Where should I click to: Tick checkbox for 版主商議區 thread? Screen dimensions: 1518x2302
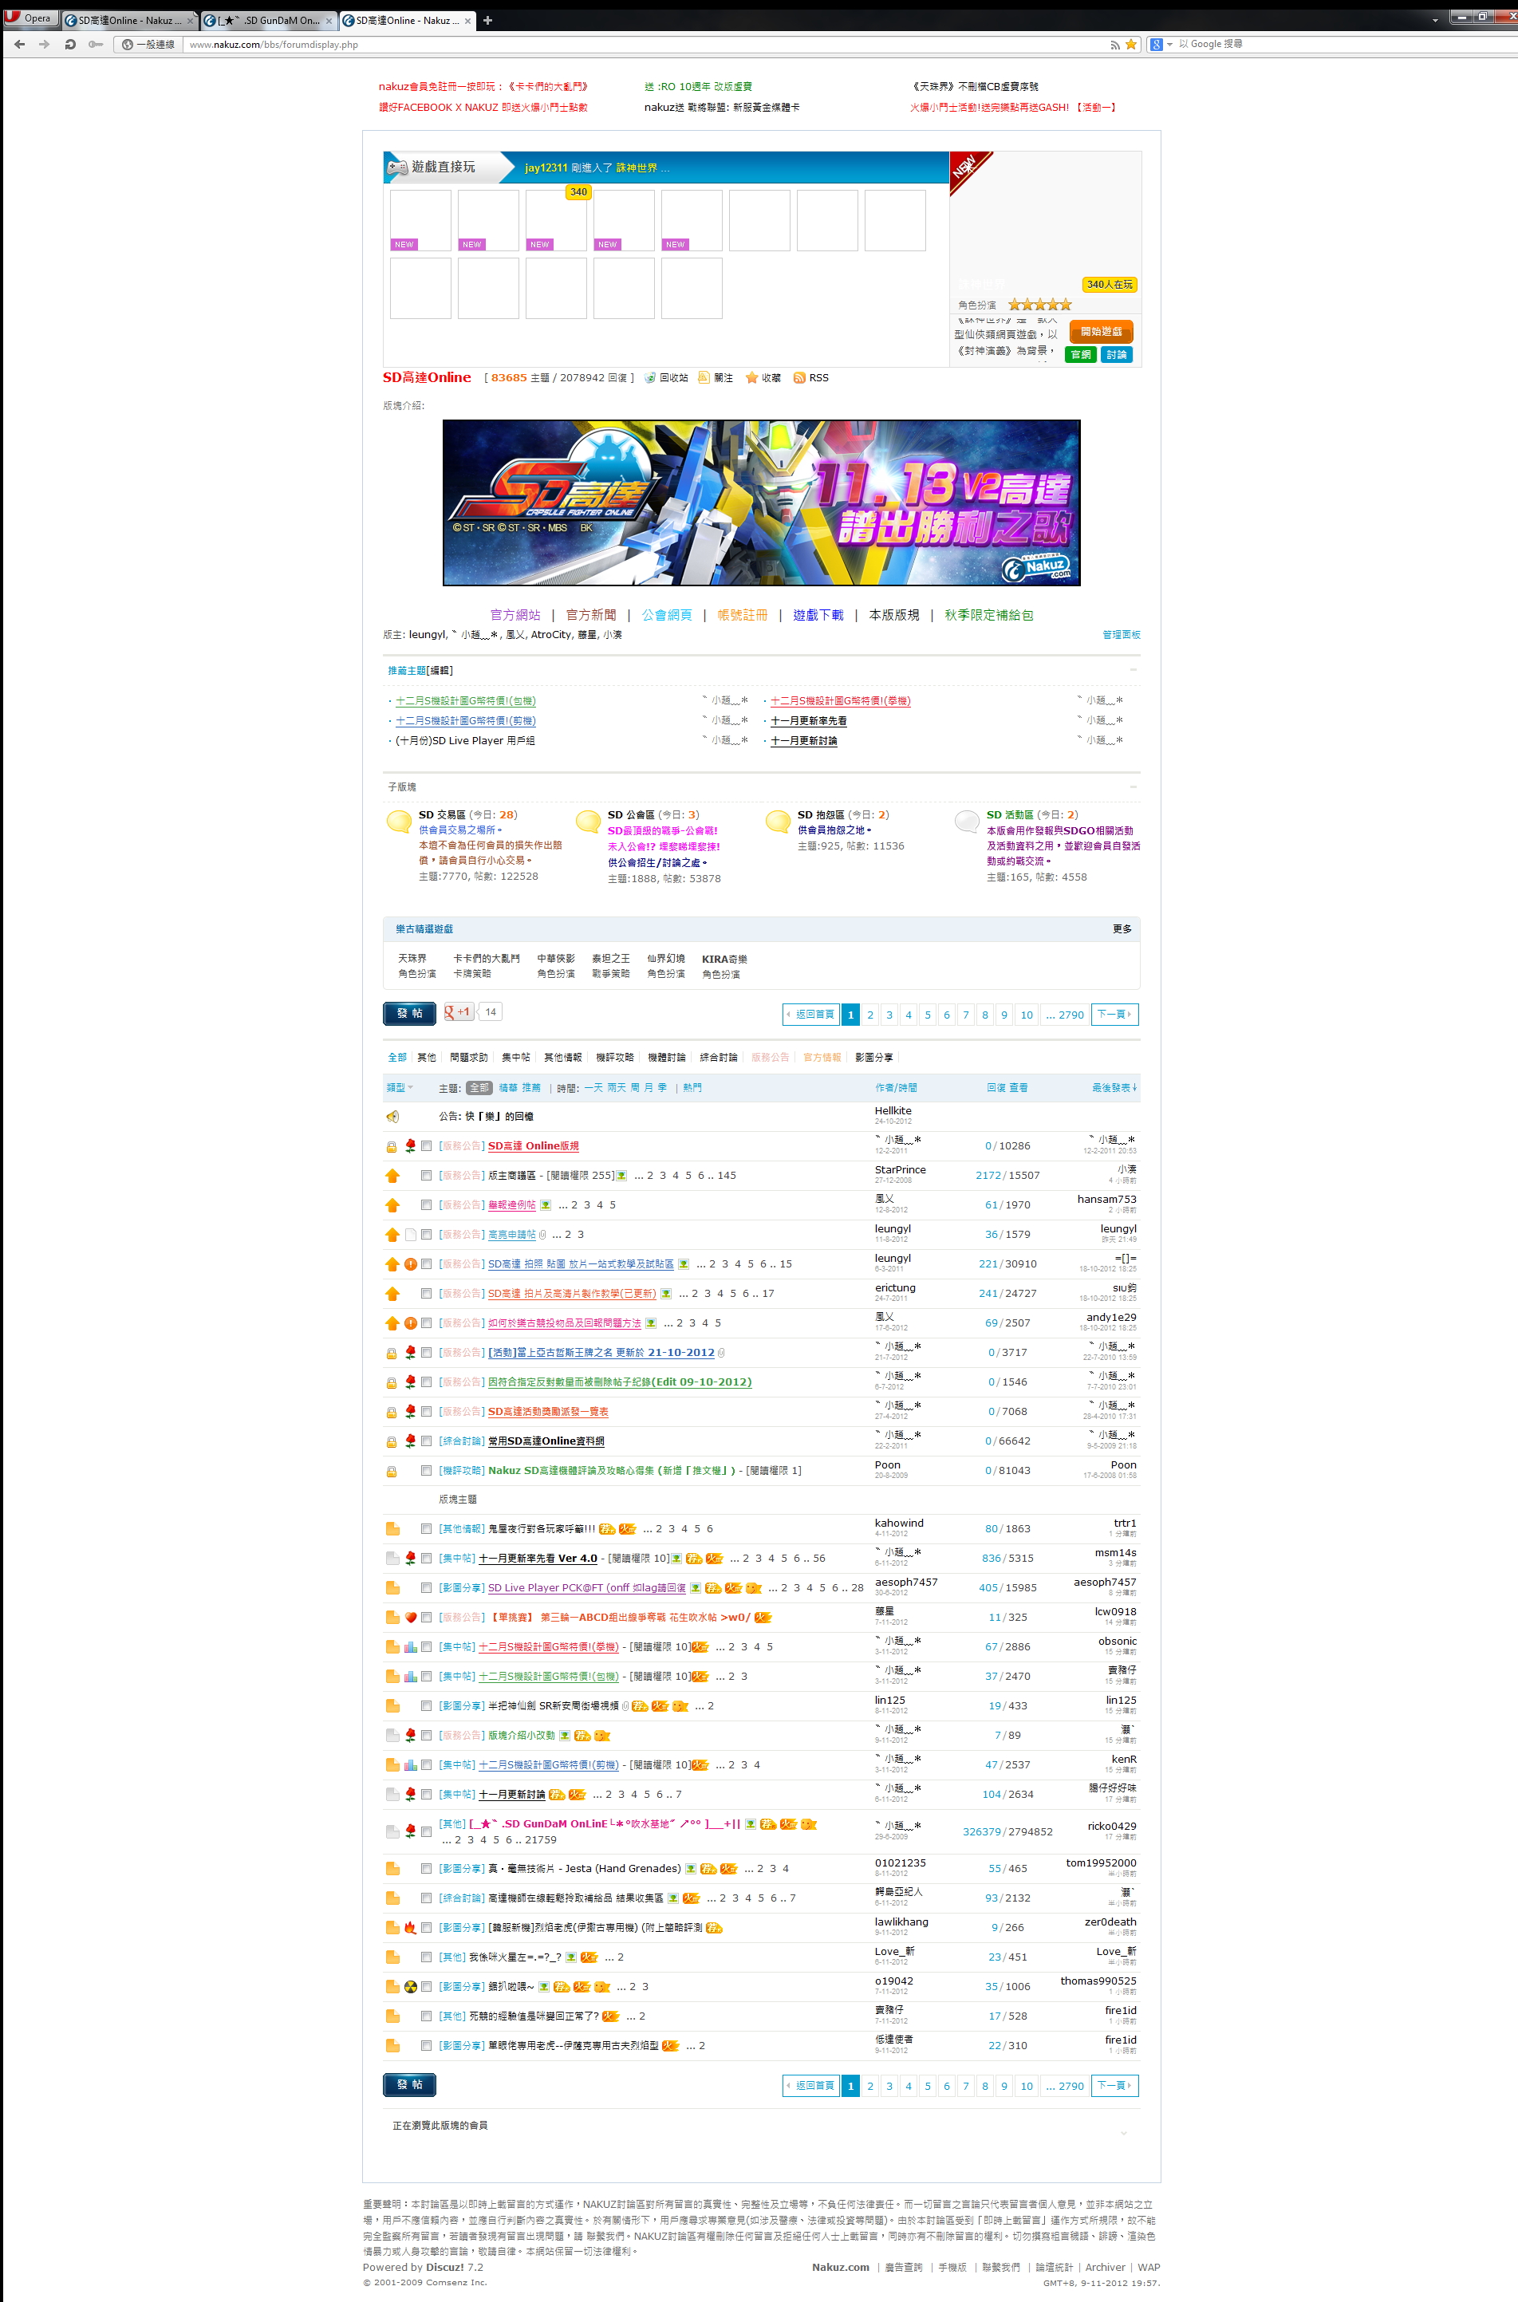click(x=426, y=1175)
